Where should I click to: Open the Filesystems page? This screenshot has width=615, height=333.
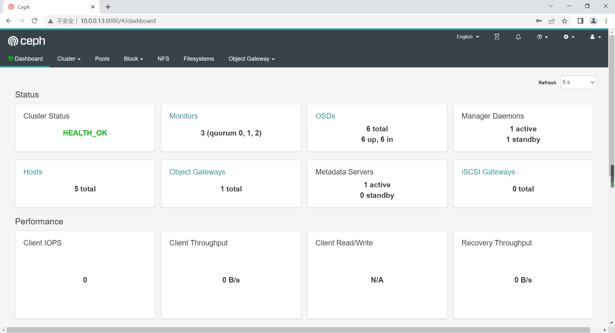point(199,59)
